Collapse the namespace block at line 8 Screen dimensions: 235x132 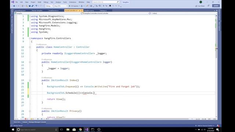tap(30, 38)
